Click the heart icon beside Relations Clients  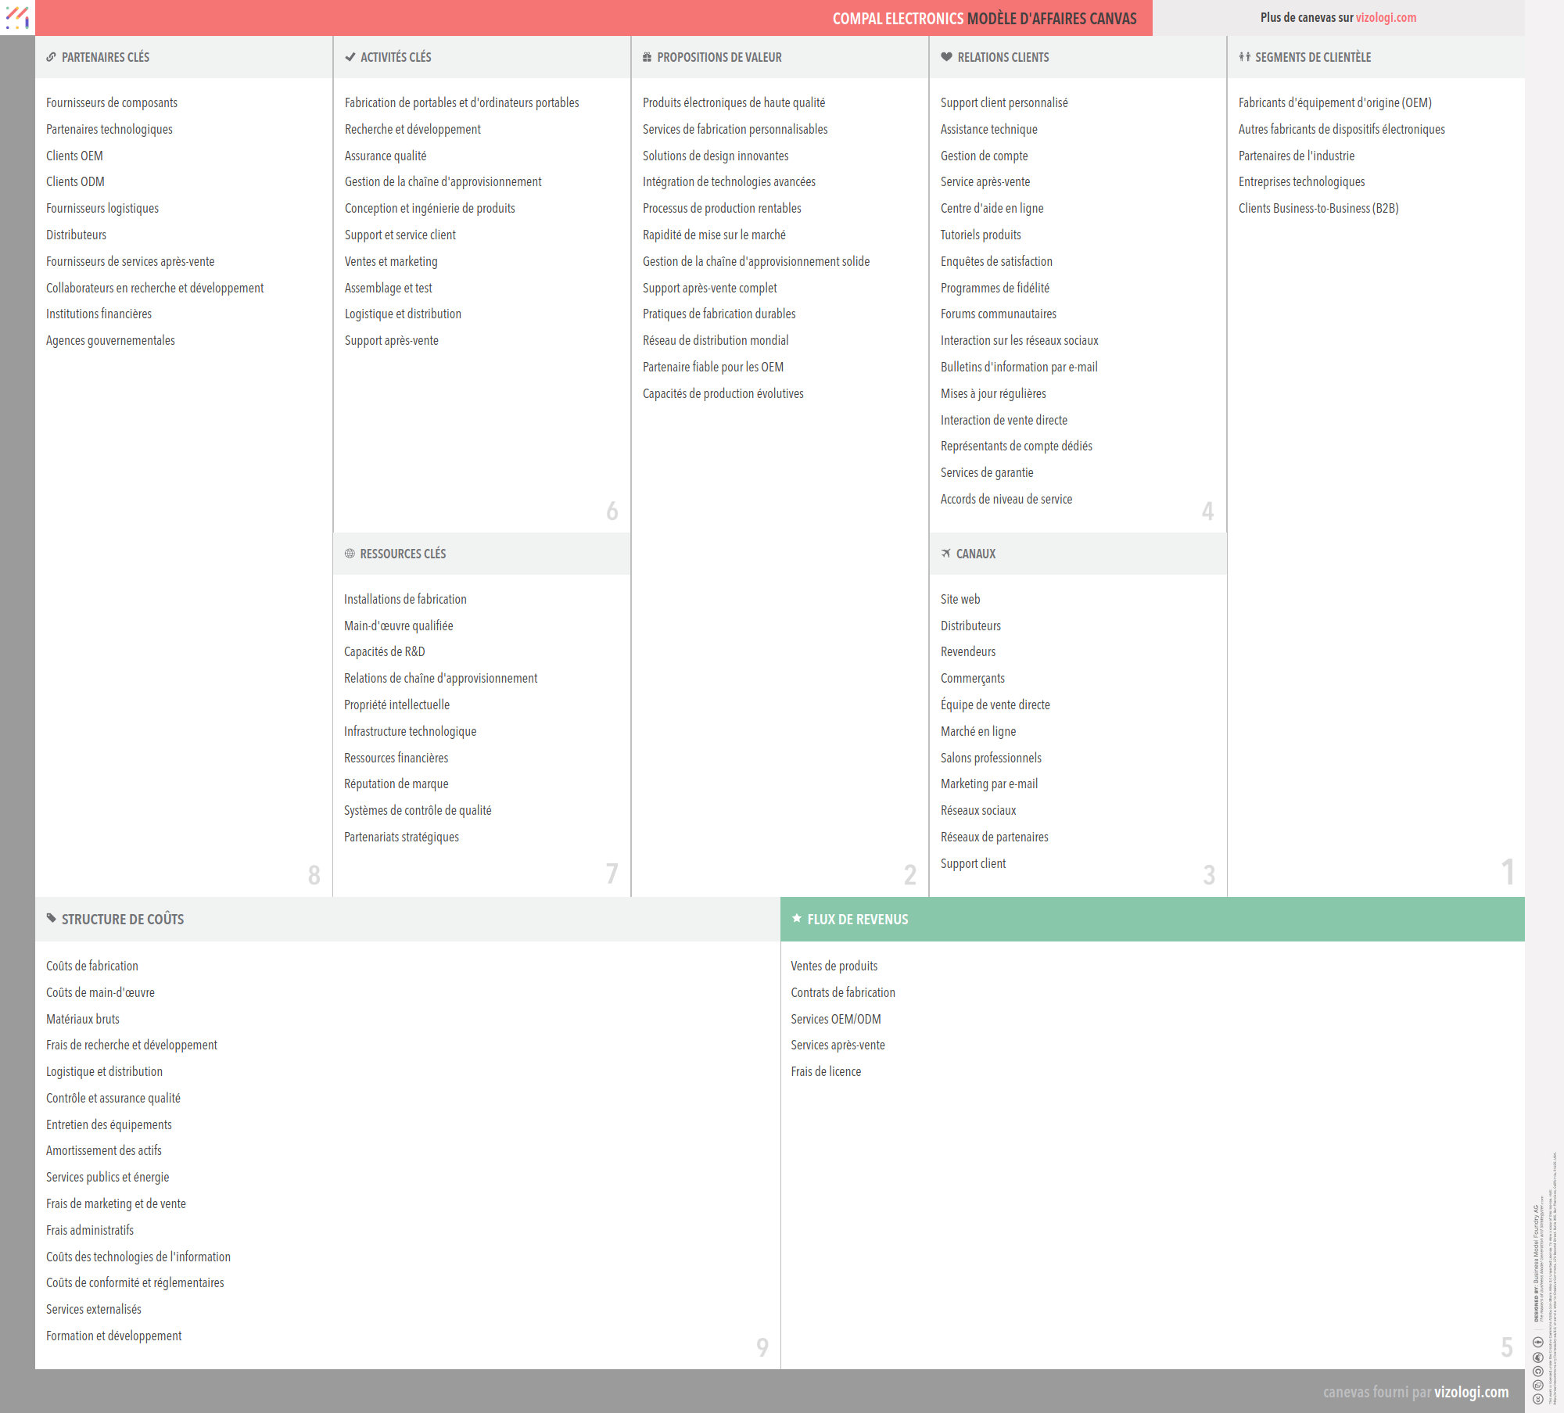click(946, 57)
